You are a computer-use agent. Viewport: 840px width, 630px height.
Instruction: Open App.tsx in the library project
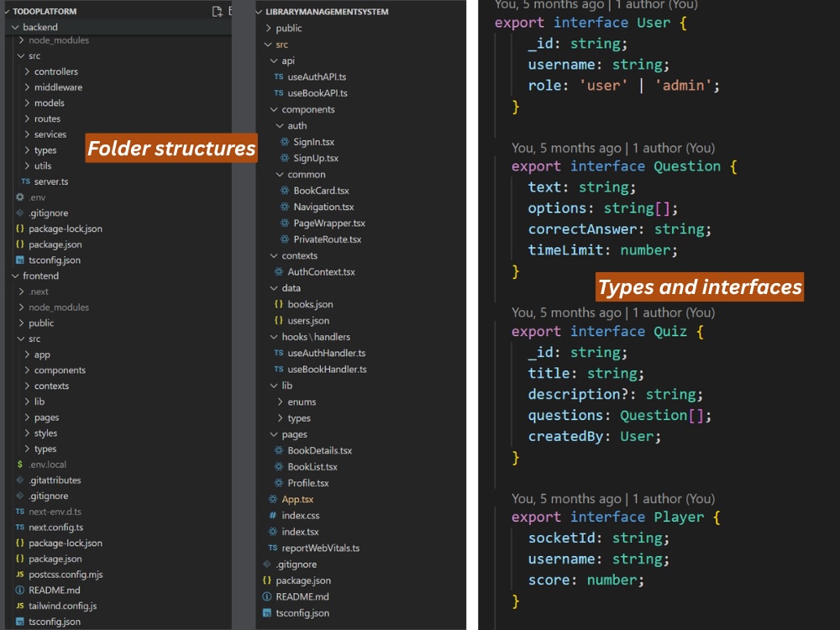297,499
